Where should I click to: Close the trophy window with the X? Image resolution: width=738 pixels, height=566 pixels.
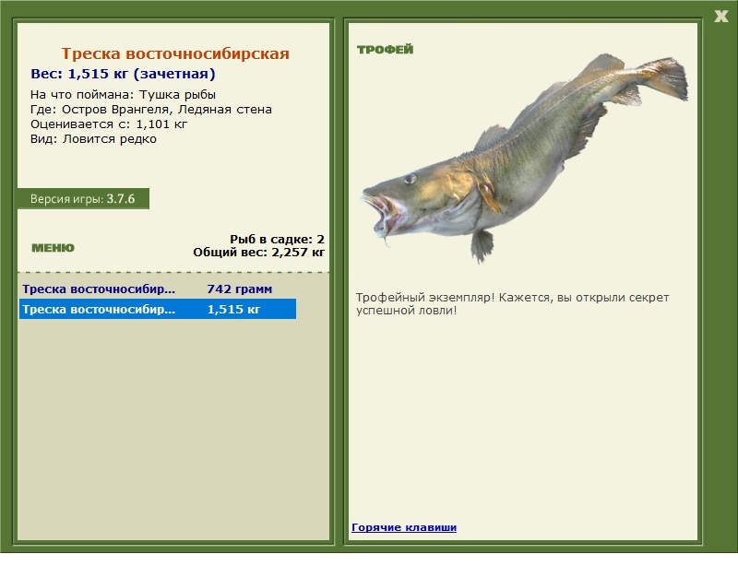click(x=720, y=17)
